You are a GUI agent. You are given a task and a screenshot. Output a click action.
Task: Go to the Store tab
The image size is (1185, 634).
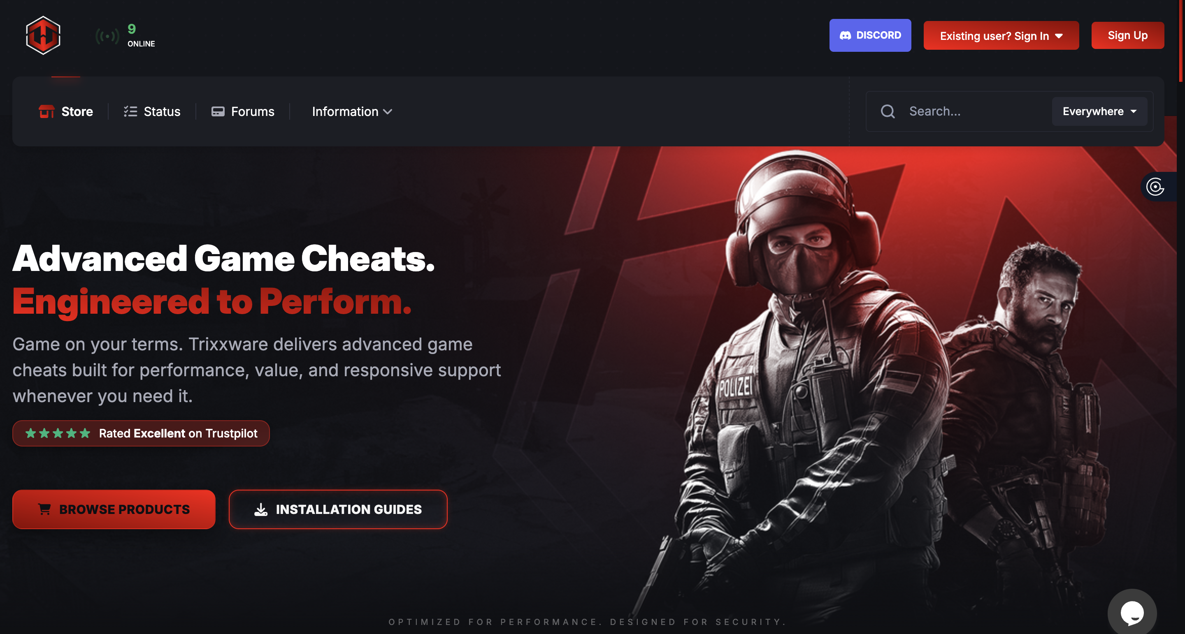[x=66, y=111]
